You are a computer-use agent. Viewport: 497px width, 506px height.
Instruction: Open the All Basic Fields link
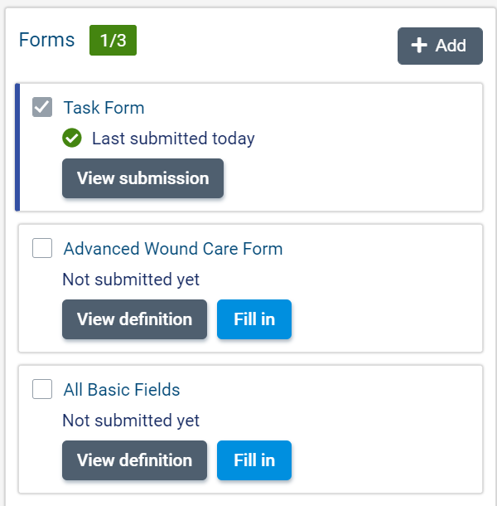coord(121,390)
